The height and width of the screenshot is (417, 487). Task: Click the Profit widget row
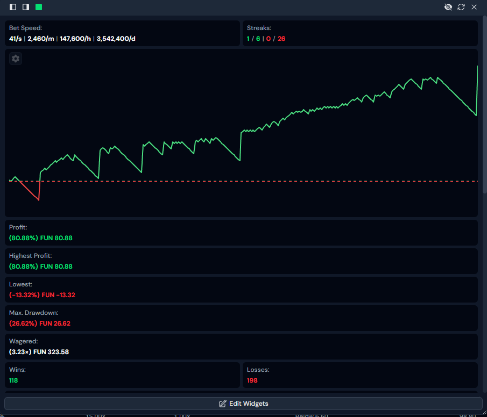(241, 233)
